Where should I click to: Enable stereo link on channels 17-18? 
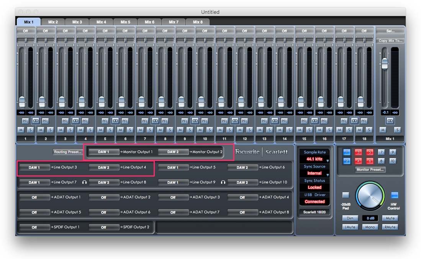[x=354, y=121]
